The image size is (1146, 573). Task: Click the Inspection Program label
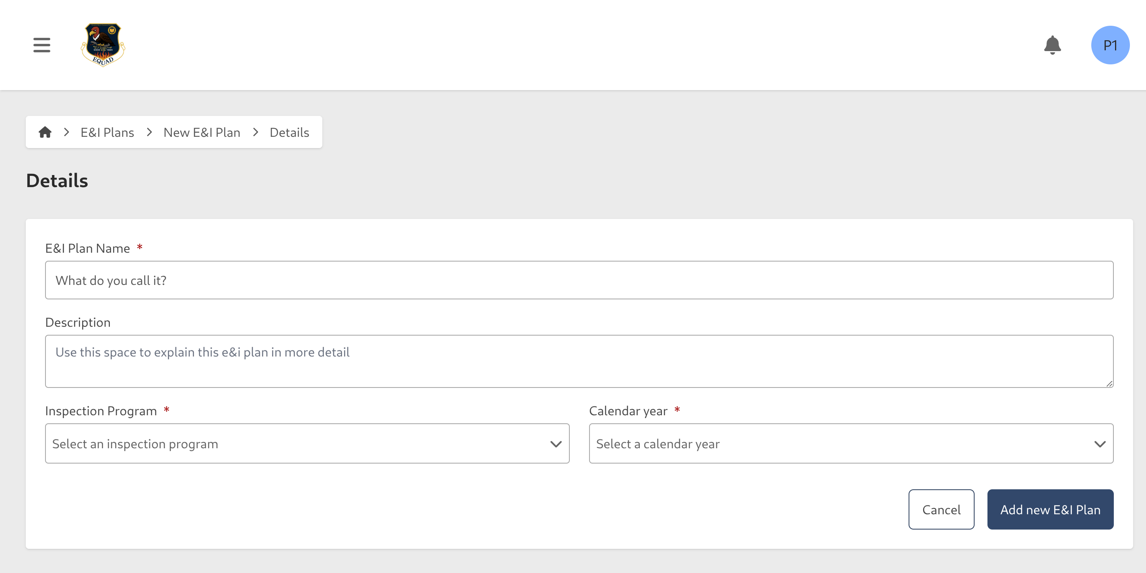point(101,410)
